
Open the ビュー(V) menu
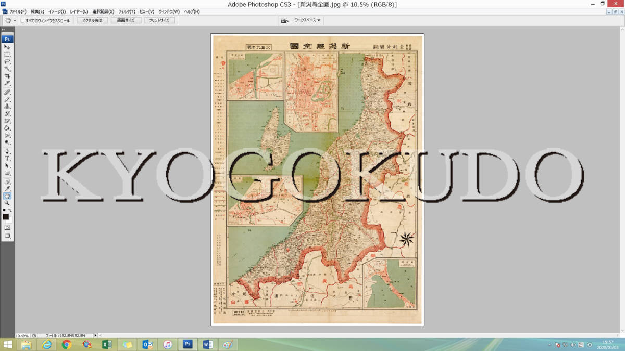pyautogui.click(x=147, y=11)
